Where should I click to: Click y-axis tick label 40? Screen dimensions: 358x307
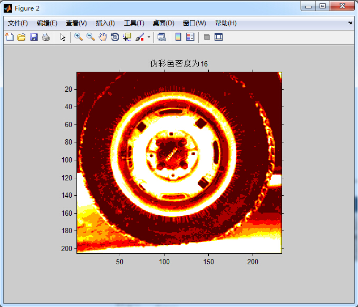coord(69,107)
